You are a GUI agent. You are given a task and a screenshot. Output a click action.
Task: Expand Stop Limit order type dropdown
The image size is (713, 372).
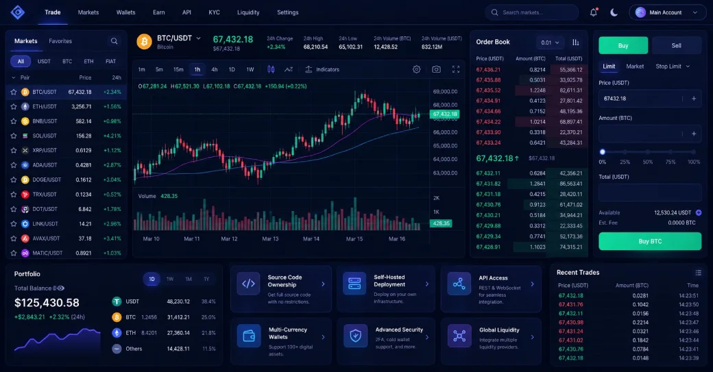(673, 66)
